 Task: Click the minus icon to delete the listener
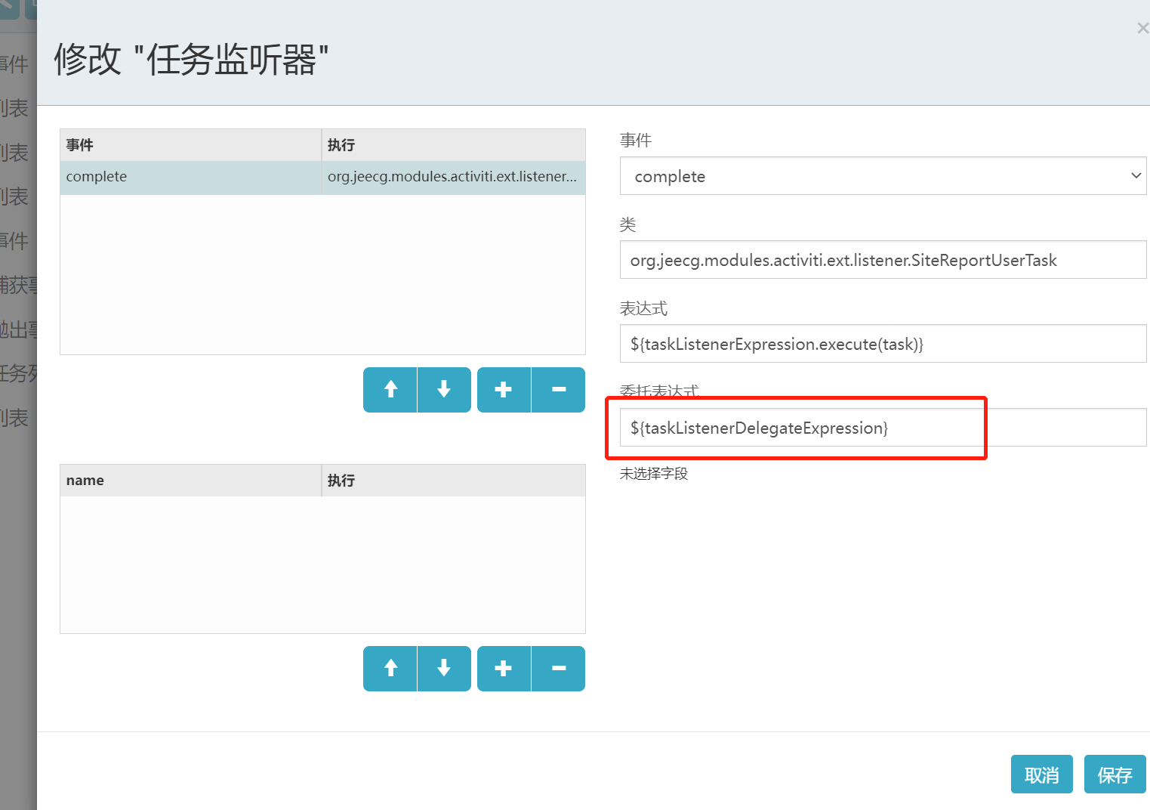pyautogui.click(x=558, y=389)
